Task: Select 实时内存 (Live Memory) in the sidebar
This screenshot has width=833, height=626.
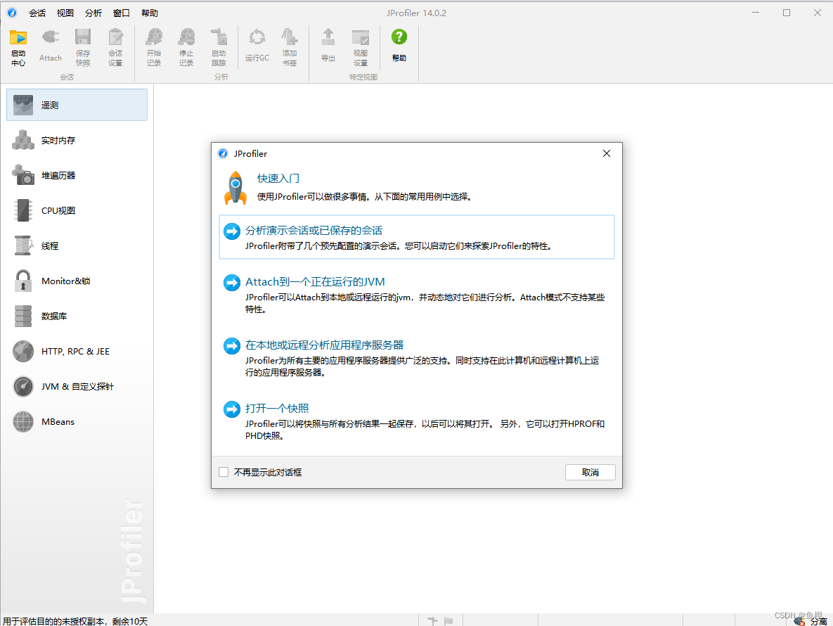Action: coord(77,140)
